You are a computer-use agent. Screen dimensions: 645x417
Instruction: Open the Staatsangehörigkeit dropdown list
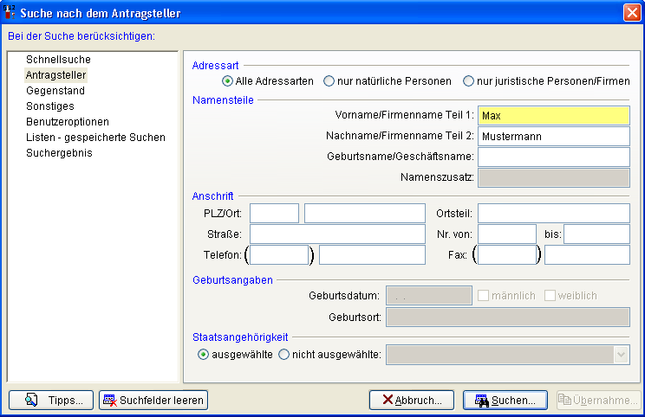pyautogui.click(x=620, y=354)
